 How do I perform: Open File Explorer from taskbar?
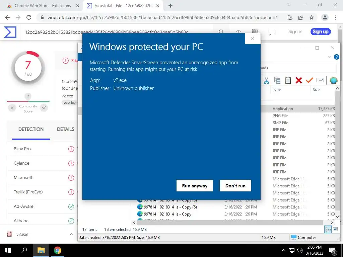pos(41,250)
